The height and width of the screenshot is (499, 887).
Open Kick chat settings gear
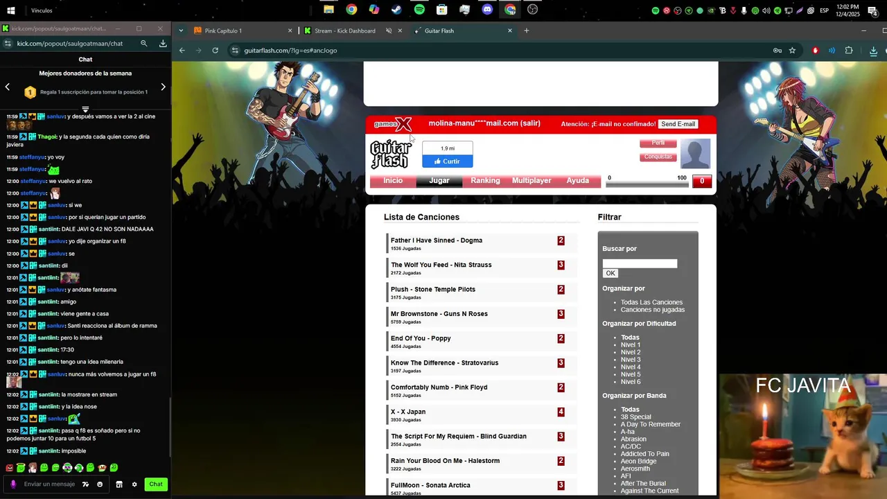click(134, 484)
